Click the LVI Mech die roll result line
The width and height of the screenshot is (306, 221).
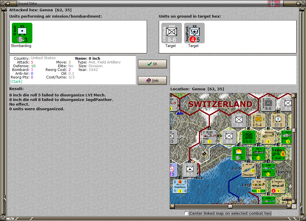coord(57,95)
